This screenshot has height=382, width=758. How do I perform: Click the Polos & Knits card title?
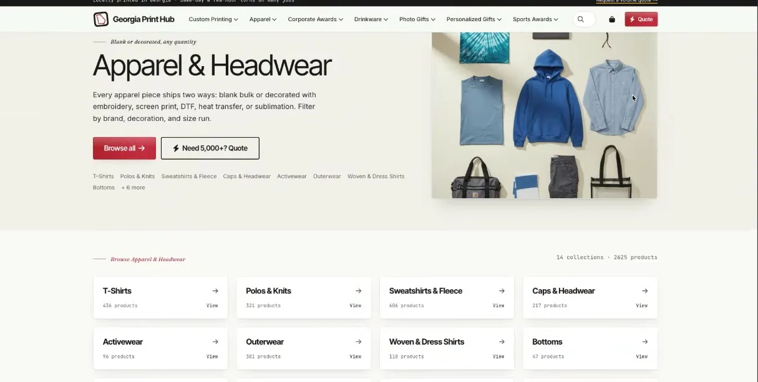click(x=268, y=291)
